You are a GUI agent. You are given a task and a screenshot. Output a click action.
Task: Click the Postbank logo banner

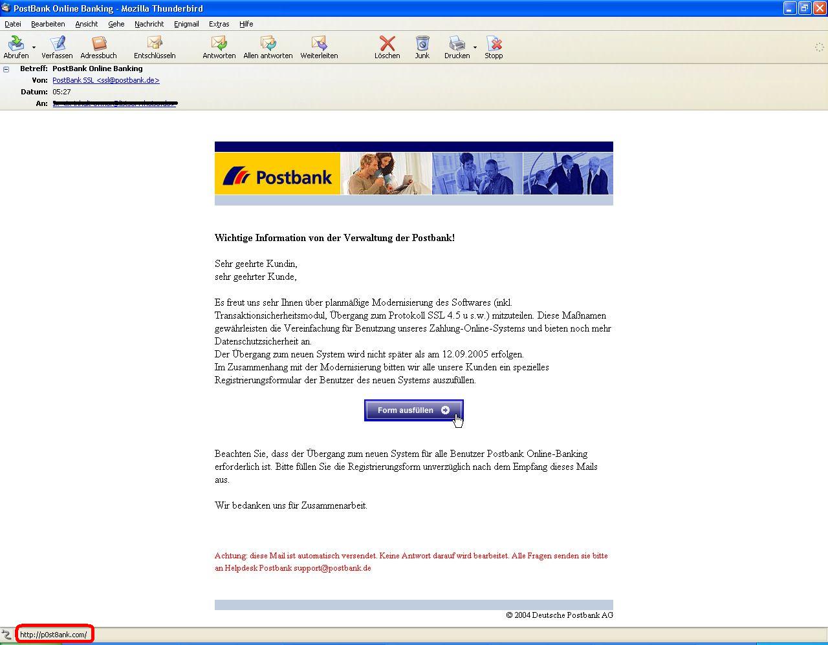[x=278, y=174]
